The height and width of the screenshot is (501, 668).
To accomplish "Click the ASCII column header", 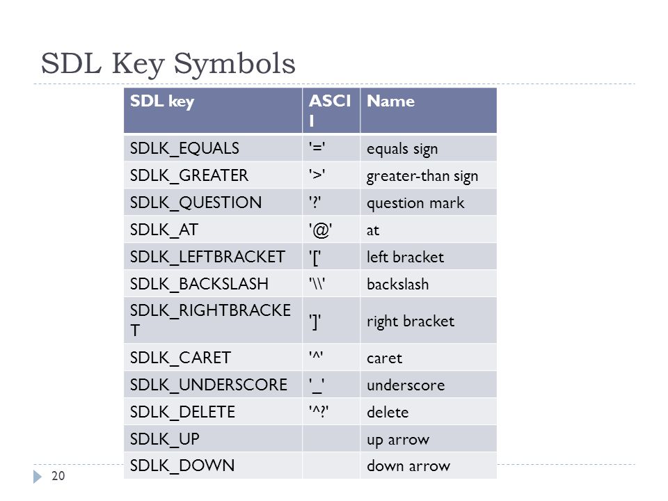I will [x=331, y=111].
